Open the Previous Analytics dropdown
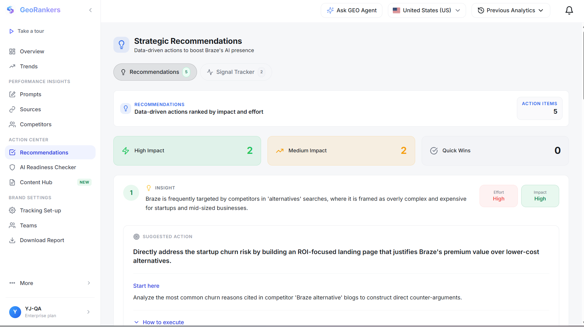Screen dimensions: 584x327 511,10
